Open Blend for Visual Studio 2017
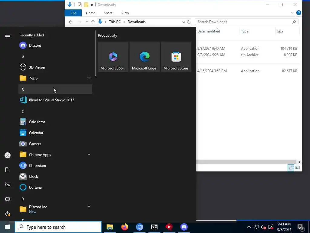Screen dimensions: 310x233 (55, 100)
